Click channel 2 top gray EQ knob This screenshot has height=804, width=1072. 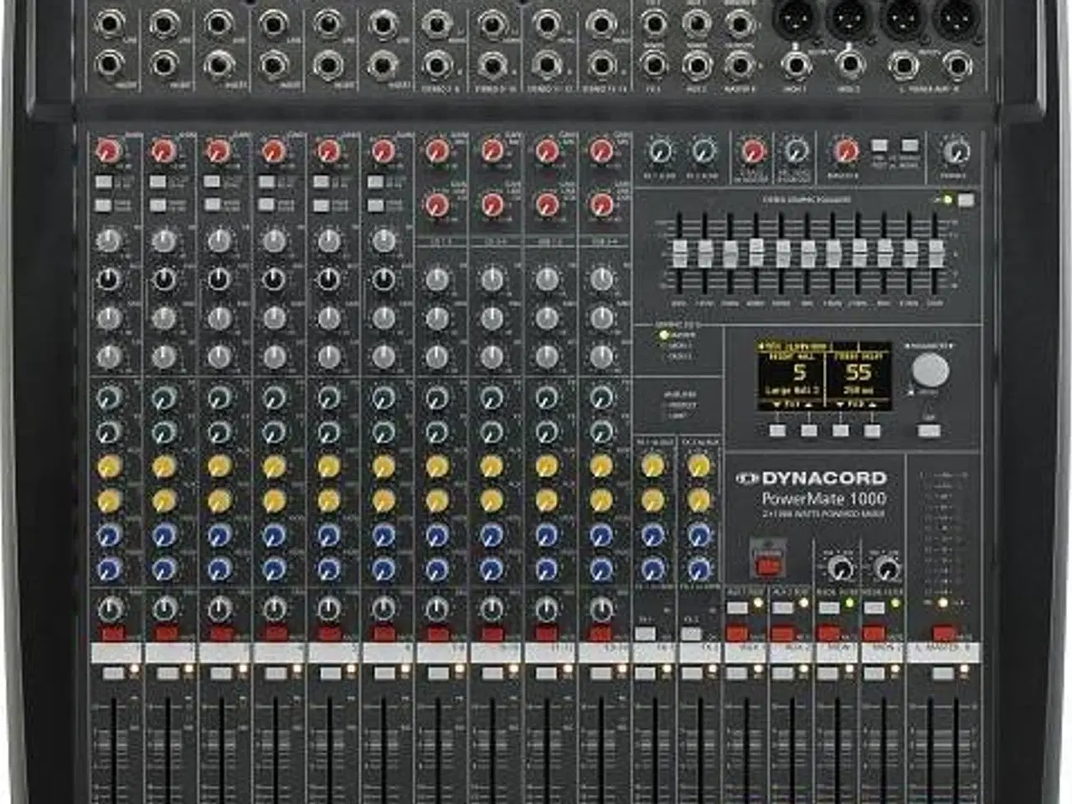pyautogui.click(x=164, y=241)
